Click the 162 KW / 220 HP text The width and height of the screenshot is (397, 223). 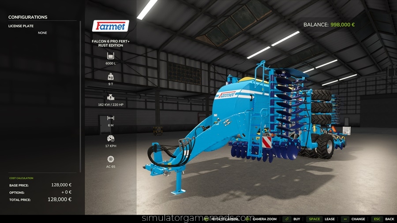point(111,105)
